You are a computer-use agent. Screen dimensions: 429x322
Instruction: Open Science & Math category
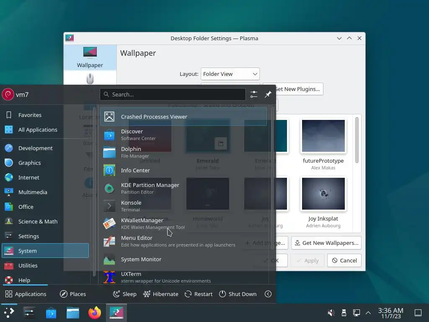pos(45,221)
